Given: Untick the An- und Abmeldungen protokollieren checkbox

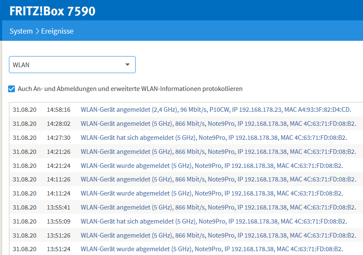Looking at the screenshot, I should click(11, 89).
